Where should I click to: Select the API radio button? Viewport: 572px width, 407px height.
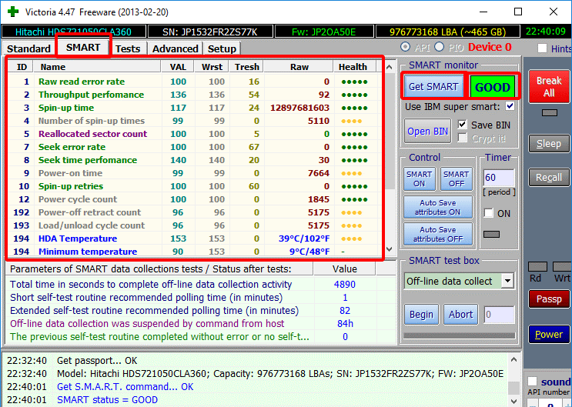(x=405, y=47)
